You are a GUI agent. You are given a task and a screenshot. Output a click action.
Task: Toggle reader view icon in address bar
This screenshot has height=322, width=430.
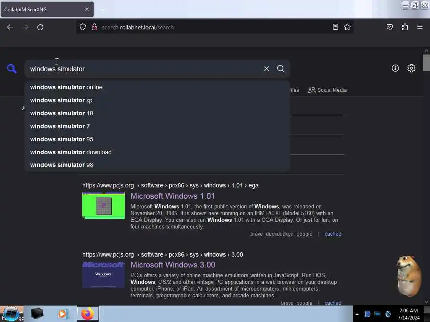tap(336, 27)
